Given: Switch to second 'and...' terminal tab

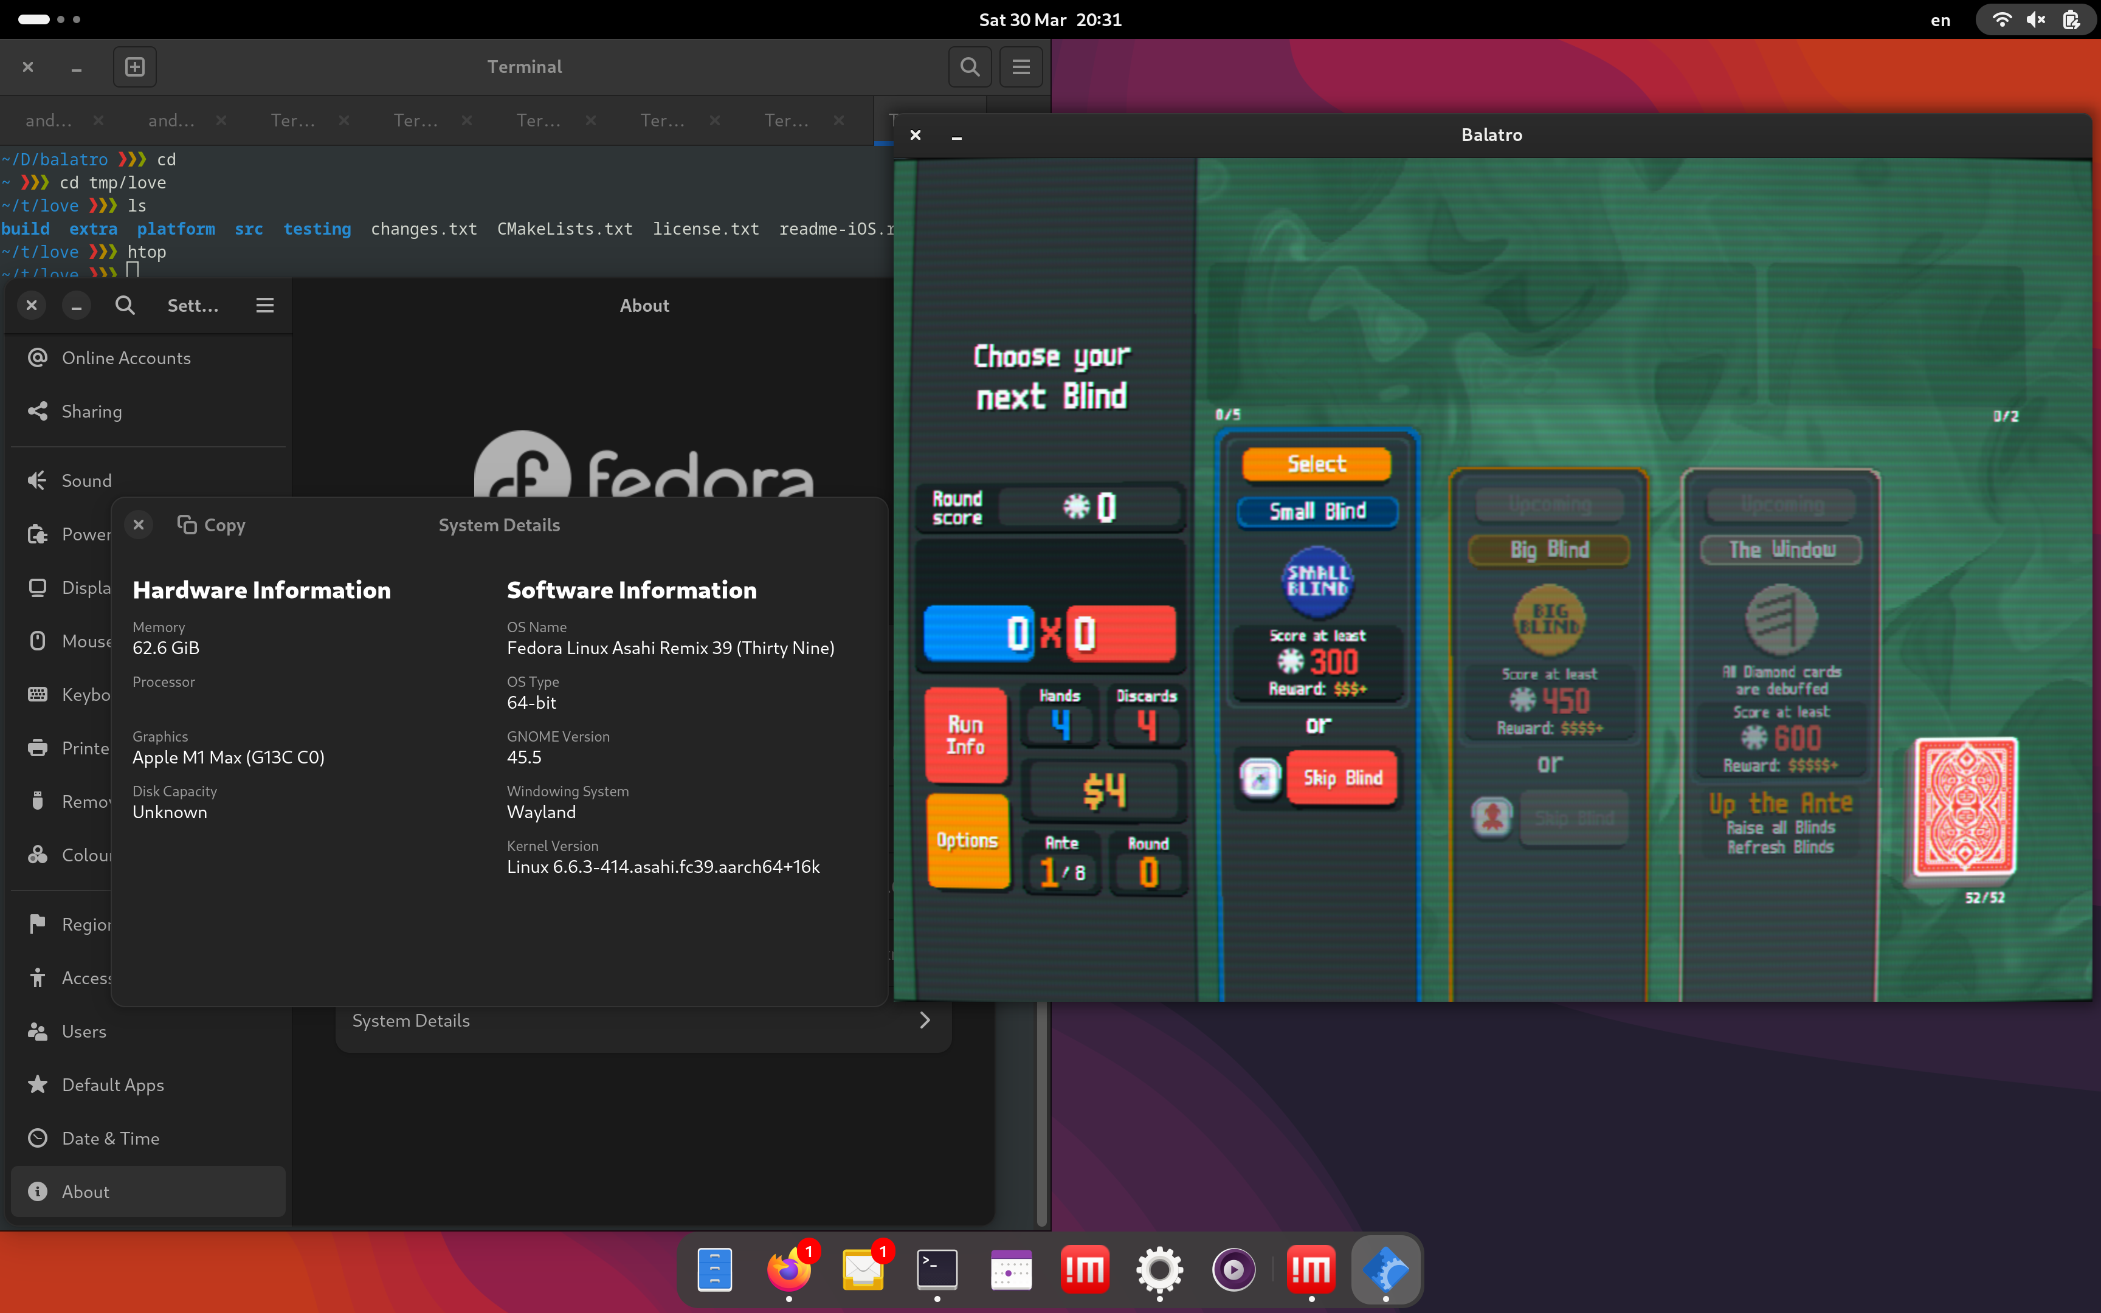Looking at the screenshot, I should pos(171,120).
